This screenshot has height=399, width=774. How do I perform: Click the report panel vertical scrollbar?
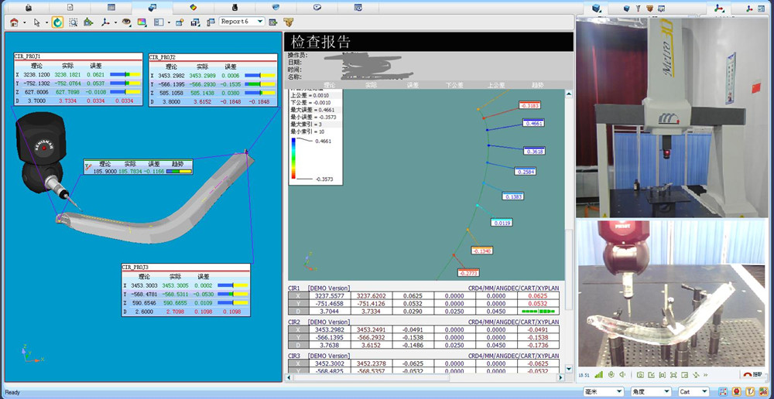(569, 232)
